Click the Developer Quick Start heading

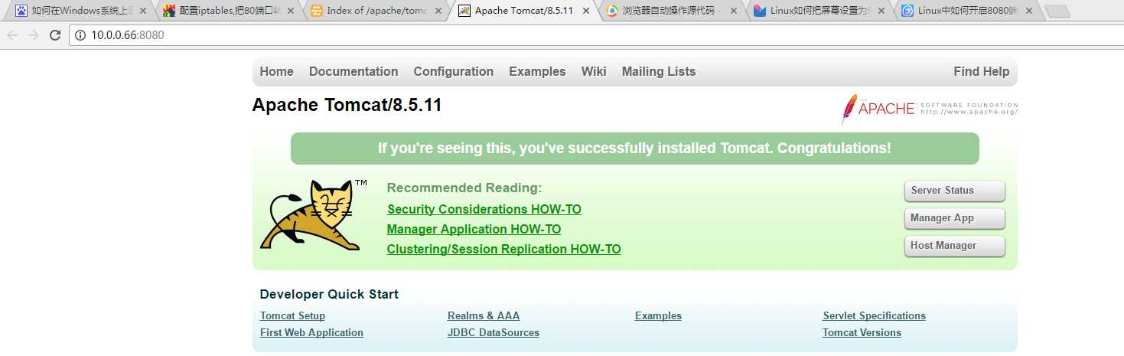tap(329, 294)
